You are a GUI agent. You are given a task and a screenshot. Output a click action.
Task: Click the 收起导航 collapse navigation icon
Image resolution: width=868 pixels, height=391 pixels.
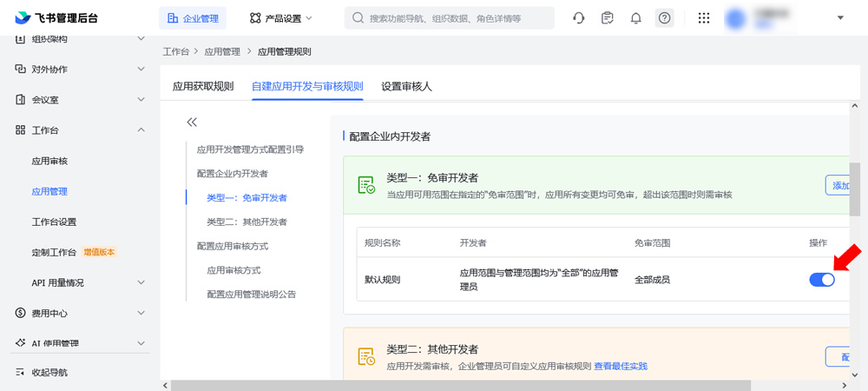click(20, 372)
